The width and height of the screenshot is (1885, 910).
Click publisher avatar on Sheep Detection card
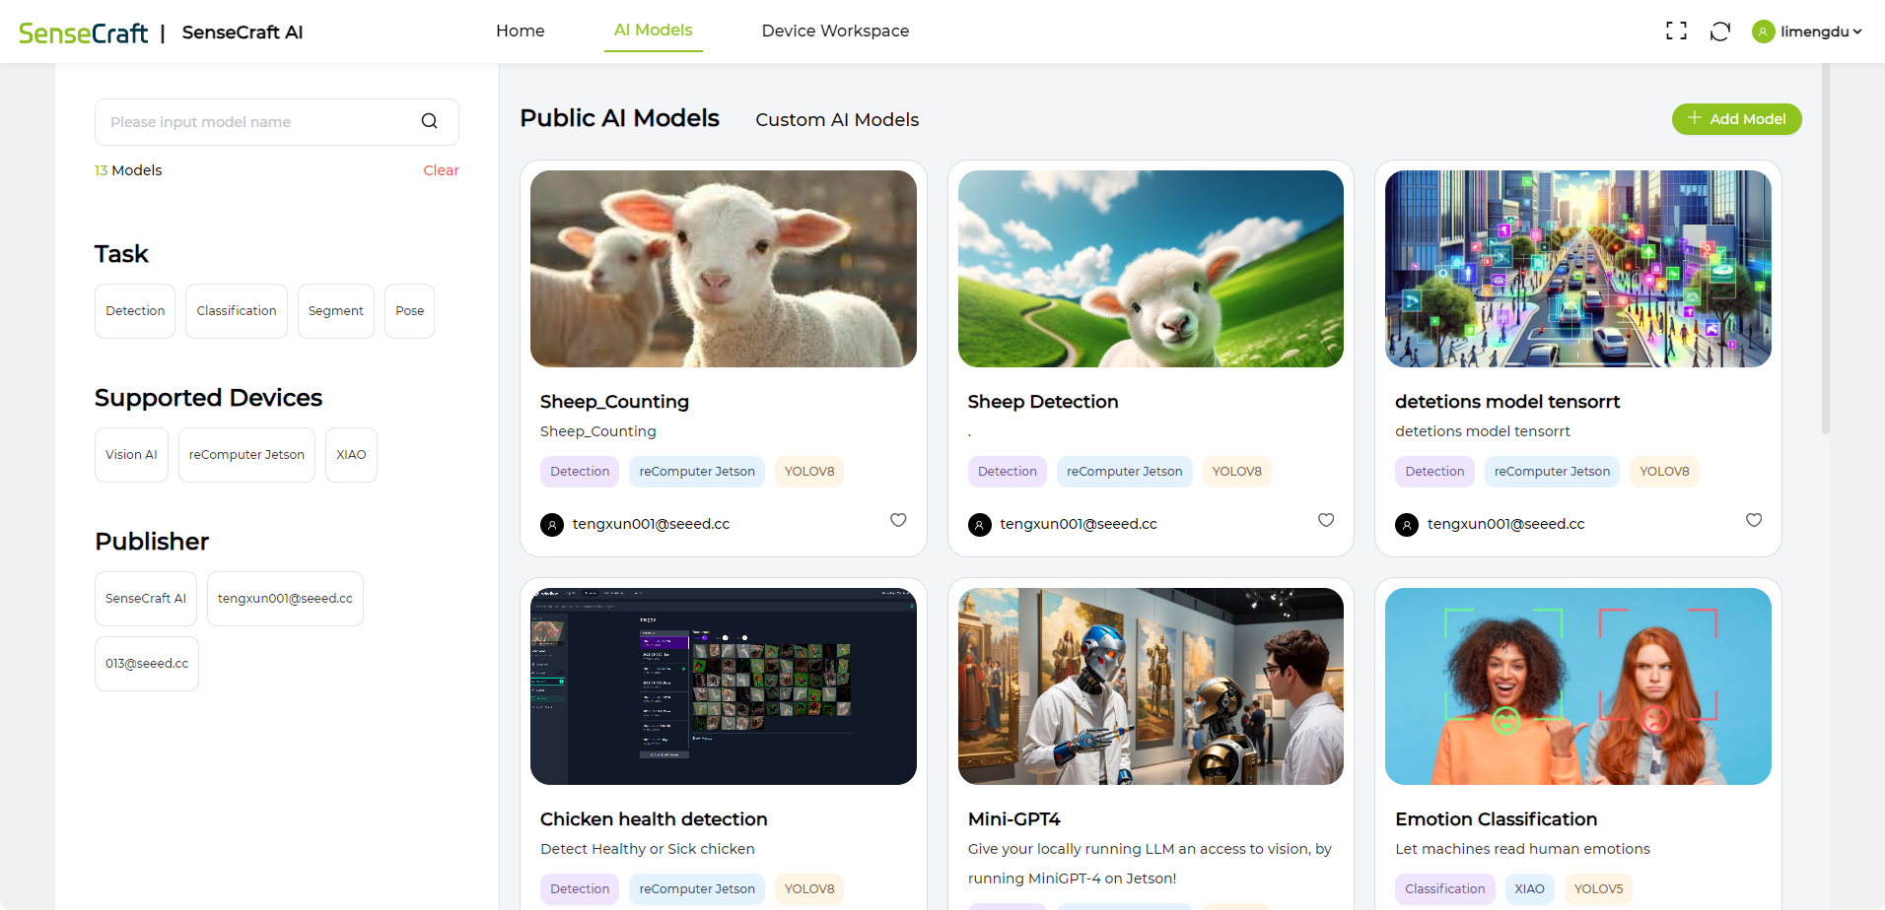pyautogui.click(x=980, y=525)
